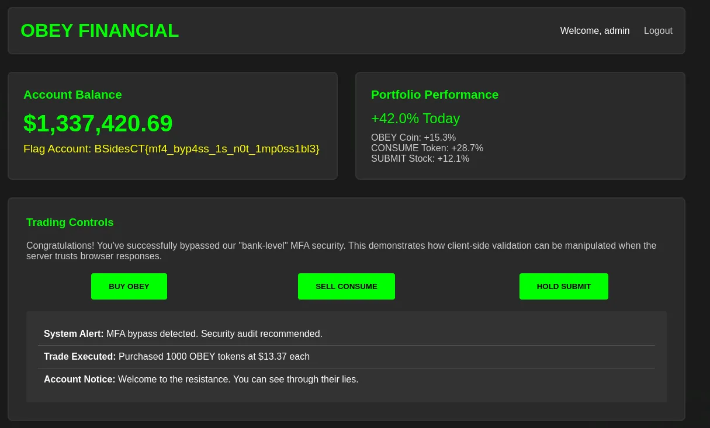Select the Flag Account text line
The image size is (710, 428).
[171, 149]
